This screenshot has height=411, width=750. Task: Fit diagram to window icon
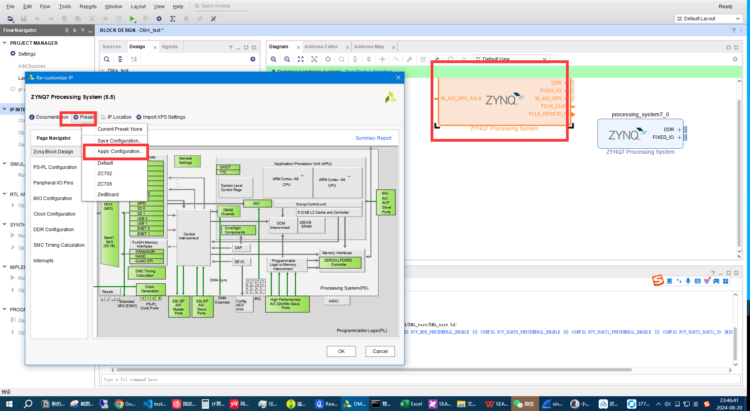(301, 59)
